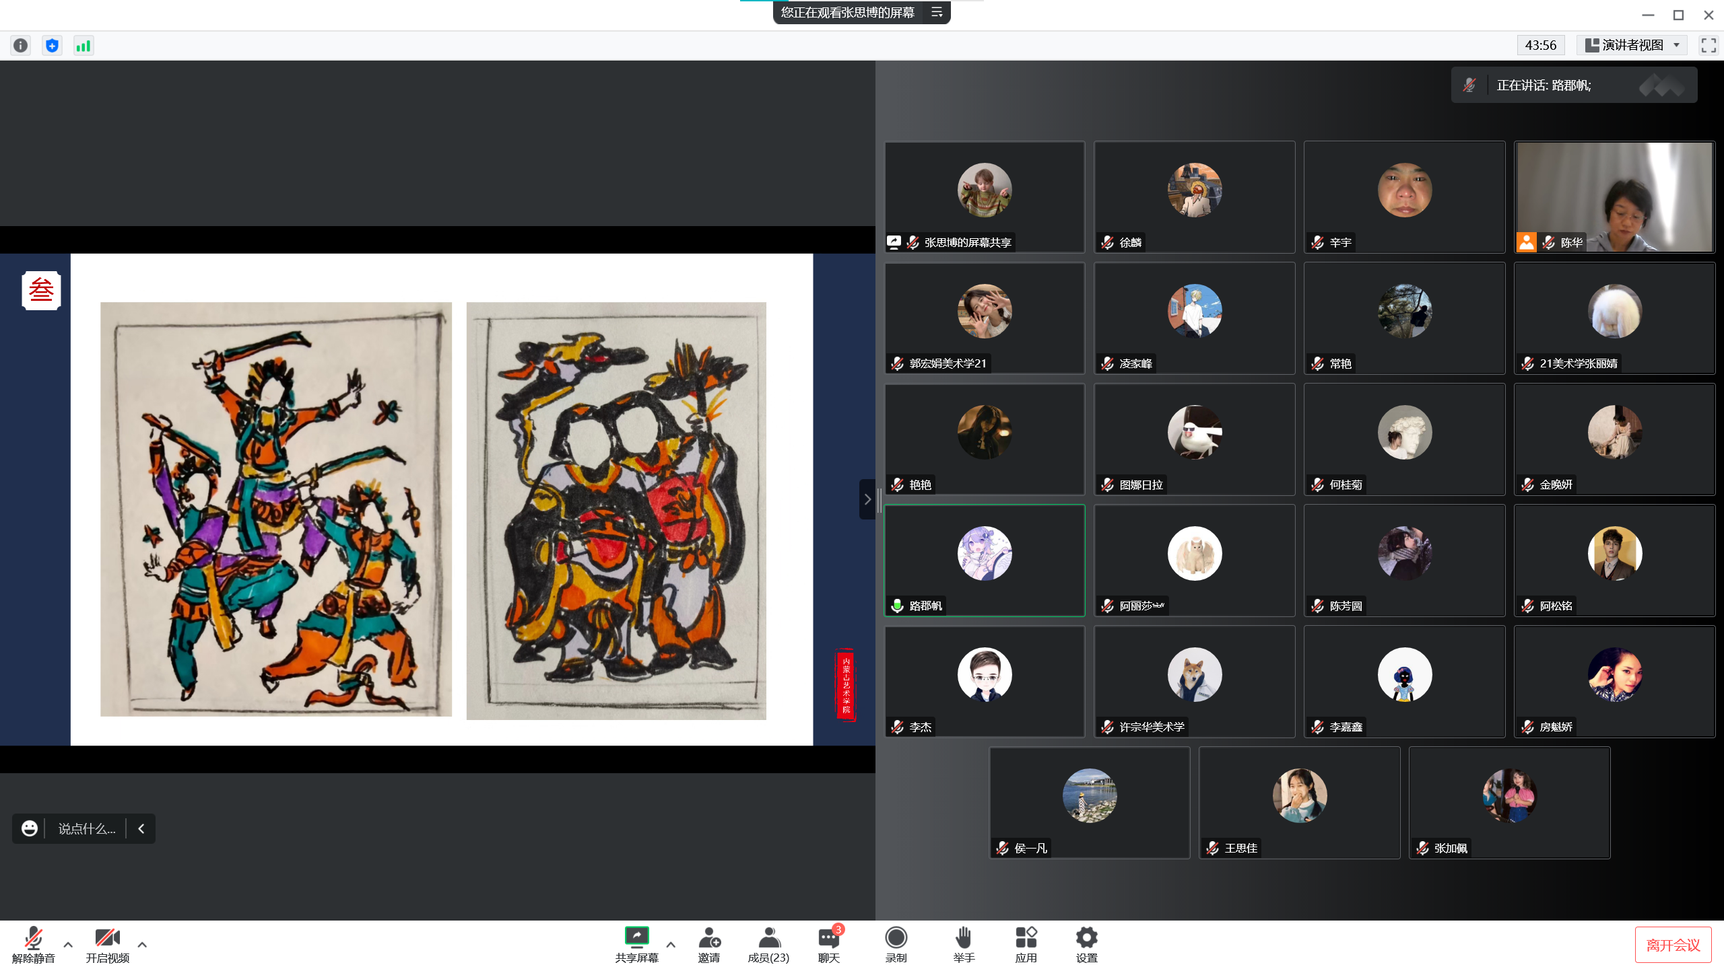Screen dimensions: 1724x969
Task: Click muted mic icon next to 张加佩
Action: (1423, 848)
